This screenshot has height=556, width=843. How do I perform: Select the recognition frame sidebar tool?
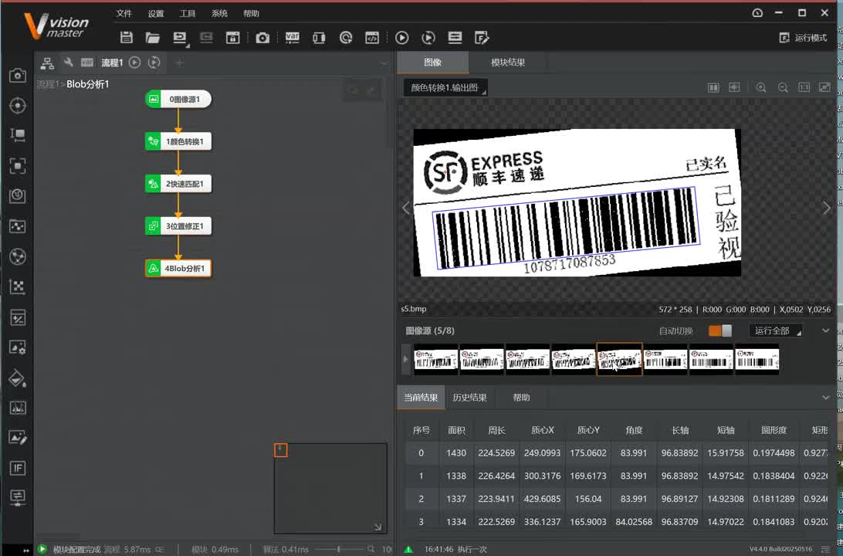(x=17, y=166)
